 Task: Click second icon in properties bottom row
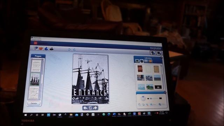[x=143, y=105]
